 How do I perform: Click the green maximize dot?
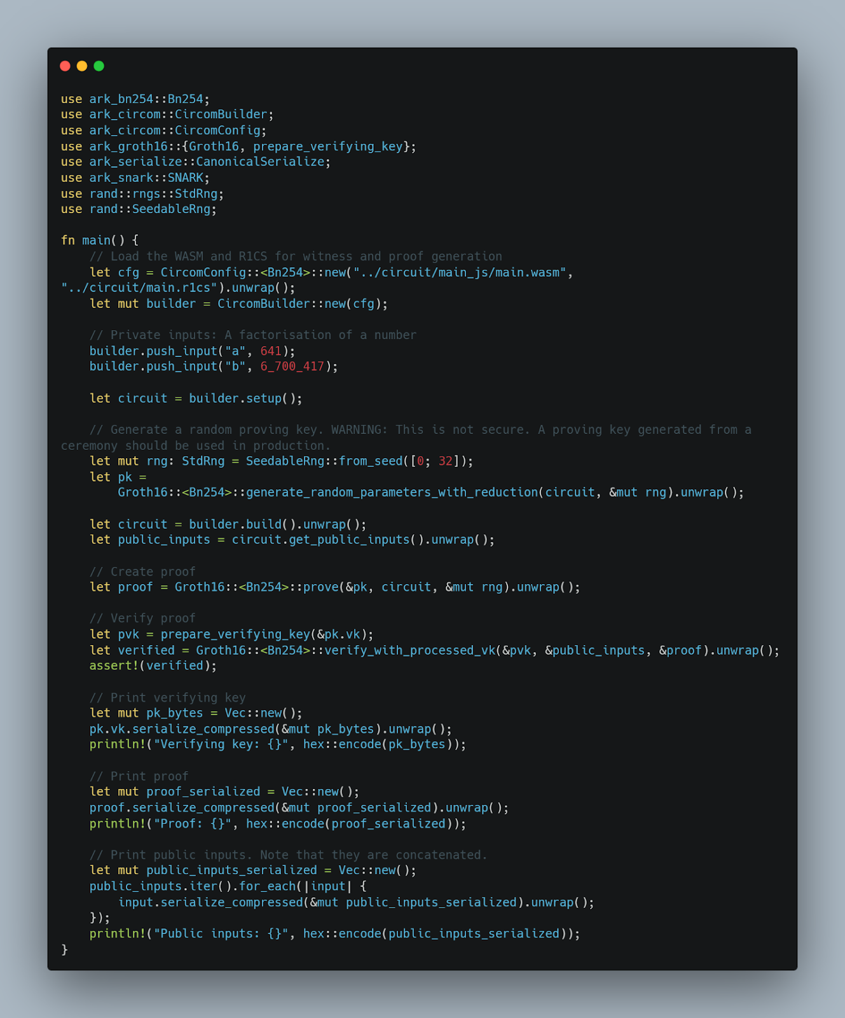point(99,66)
